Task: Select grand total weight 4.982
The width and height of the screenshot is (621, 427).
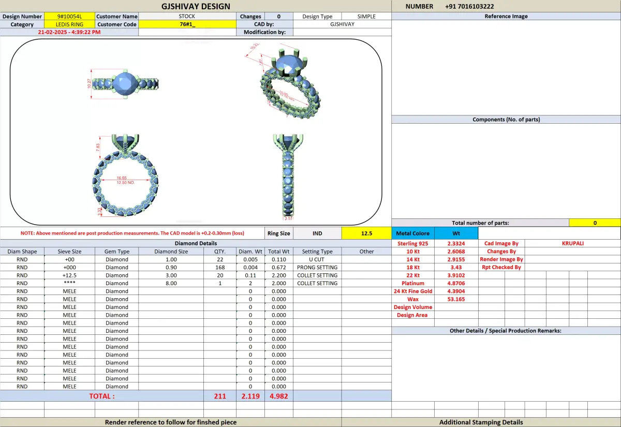Action: point(278,396)
